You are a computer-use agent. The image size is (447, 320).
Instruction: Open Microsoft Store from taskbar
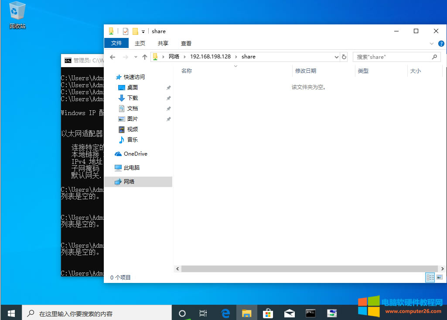pyautogui.click(x=268, y=313)
